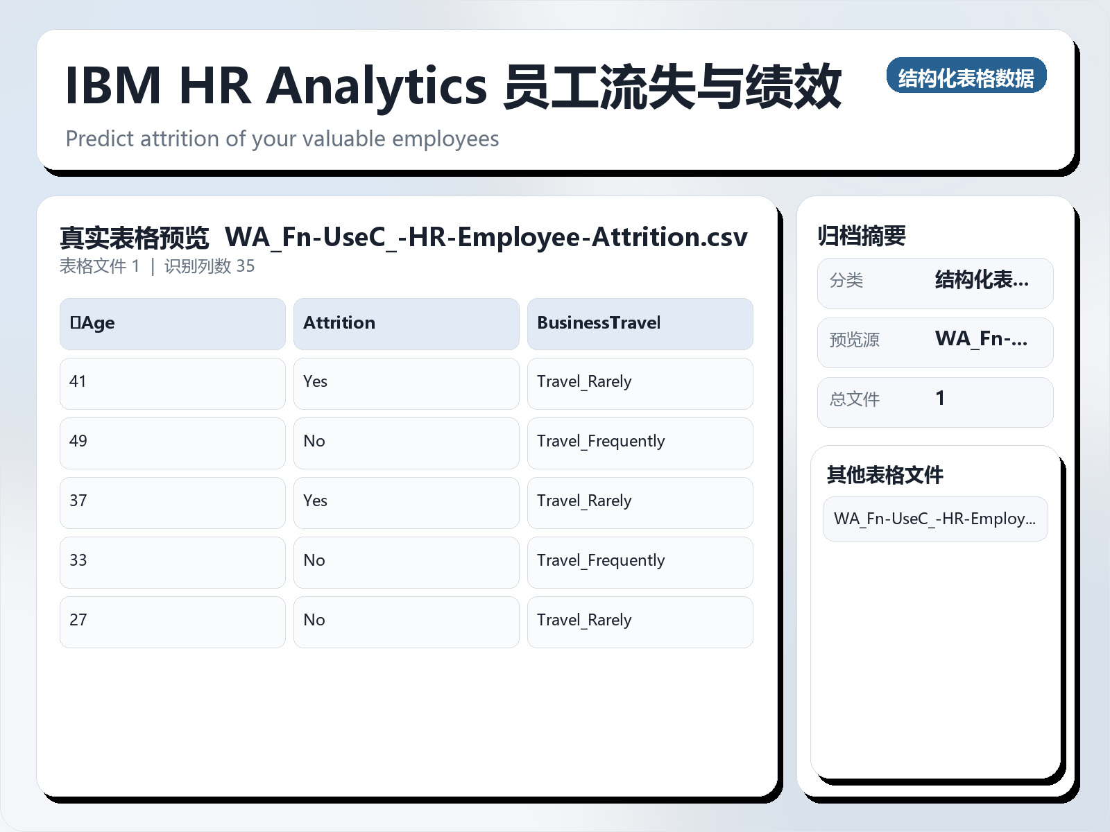Select the Attrition column header

tap(406, 323)
